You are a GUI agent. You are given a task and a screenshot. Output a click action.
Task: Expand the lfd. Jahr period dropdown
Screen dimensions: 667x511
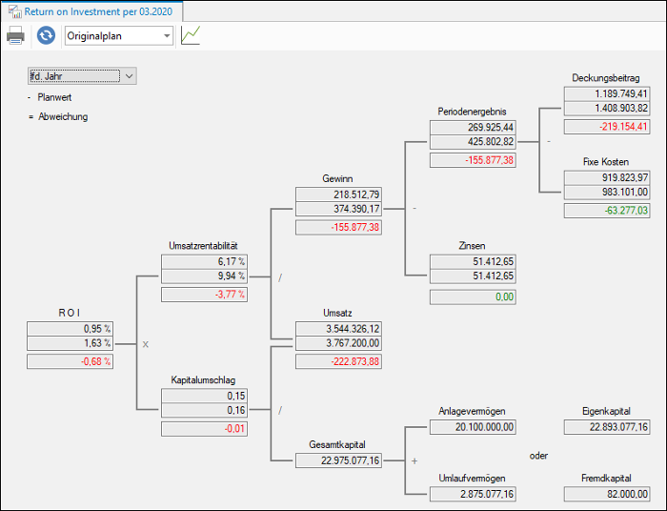[82, 76]
